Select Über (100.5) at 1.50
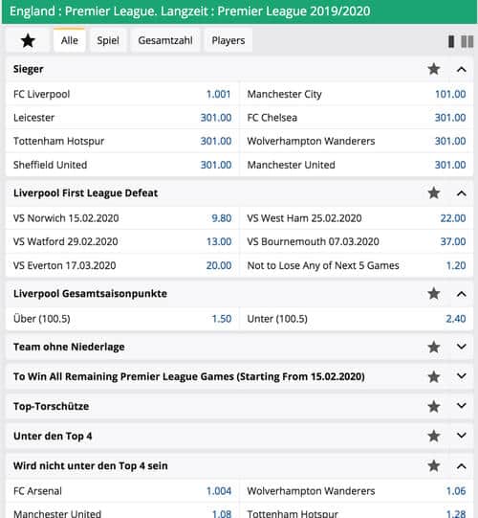478x518 pixels. click(122, 319)
